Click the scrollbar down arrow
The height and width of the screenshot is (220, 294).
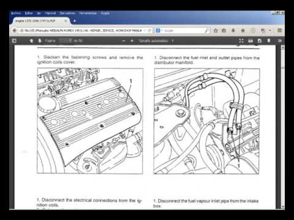pos(282,207)
